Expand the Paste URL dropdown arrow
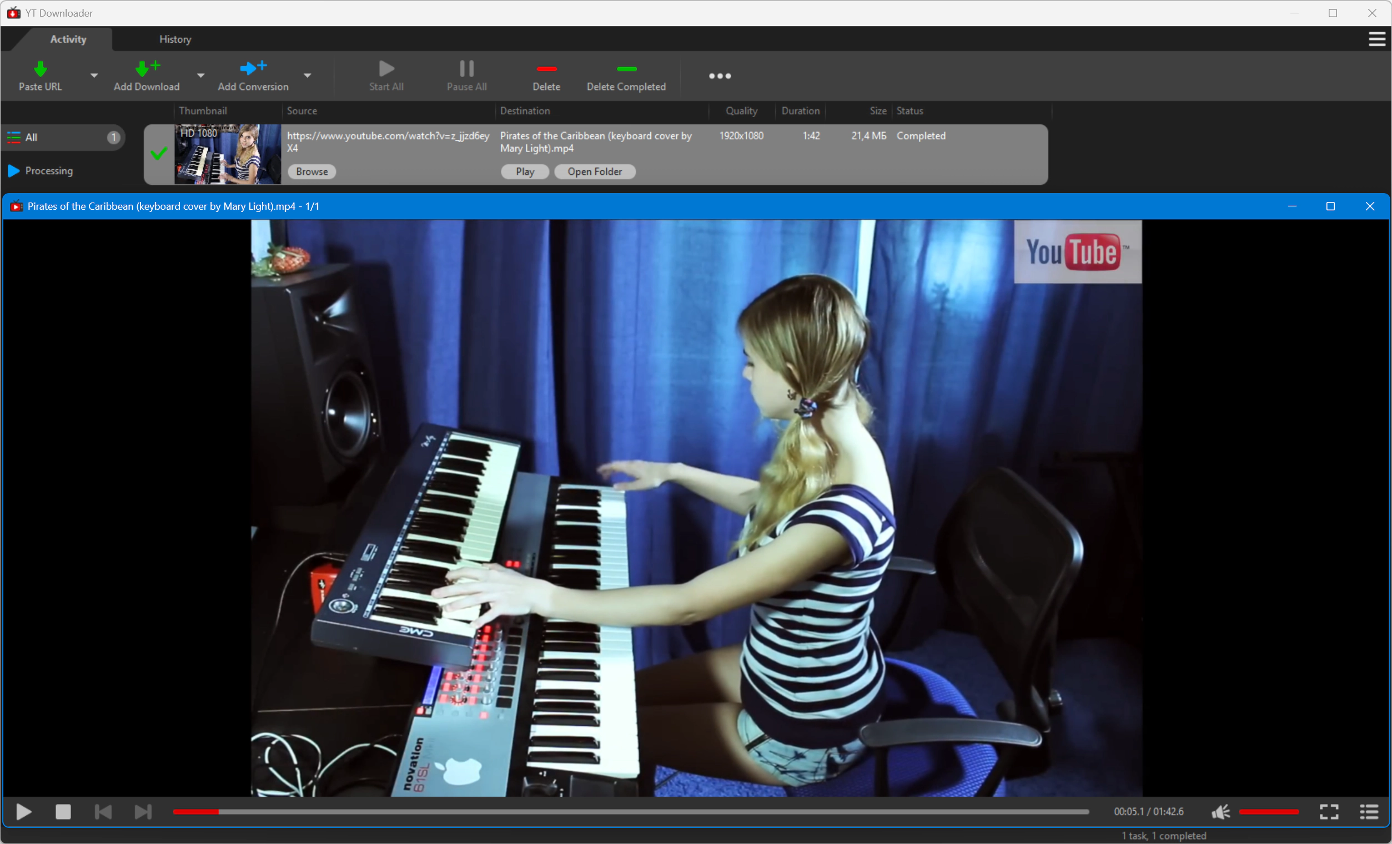1392x844 pixels. point(94,75)
